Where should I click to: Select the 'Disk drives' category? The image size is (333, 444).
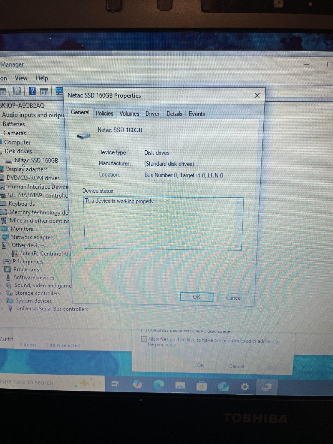click(x=18, y=152)
